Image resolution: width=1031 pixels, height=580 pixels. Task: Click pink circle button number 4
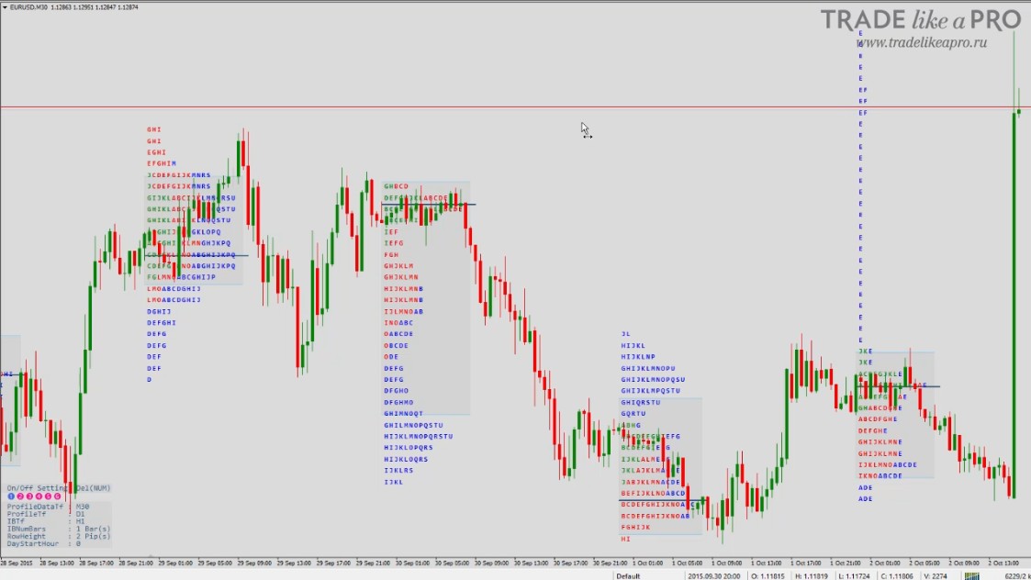point(39,496)
